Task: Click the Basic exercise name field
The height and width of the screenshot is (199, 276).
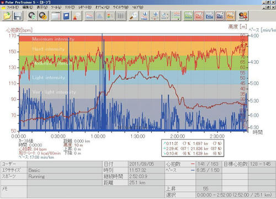Action: point(65,170)
